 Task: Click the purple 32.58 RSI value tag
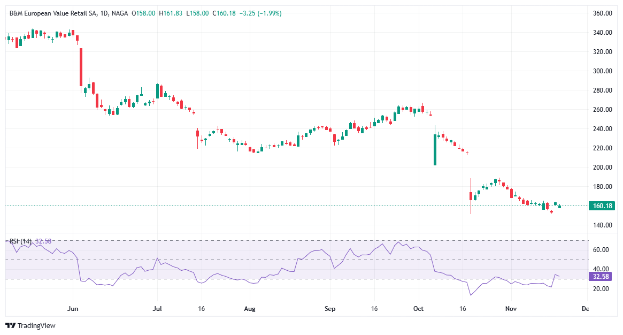(600, 277)
